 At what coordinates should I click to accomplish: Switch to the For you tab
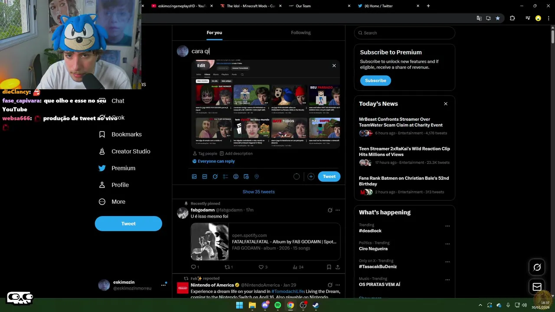[214, 32]
